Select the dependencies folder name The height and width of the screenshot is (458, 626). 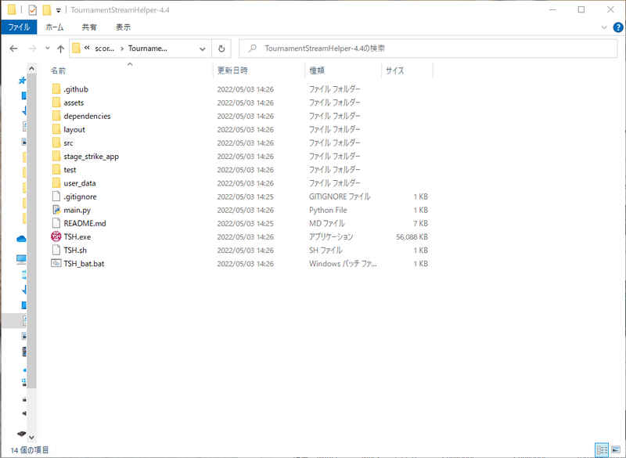pyautogui.click(x=87, y=116)
